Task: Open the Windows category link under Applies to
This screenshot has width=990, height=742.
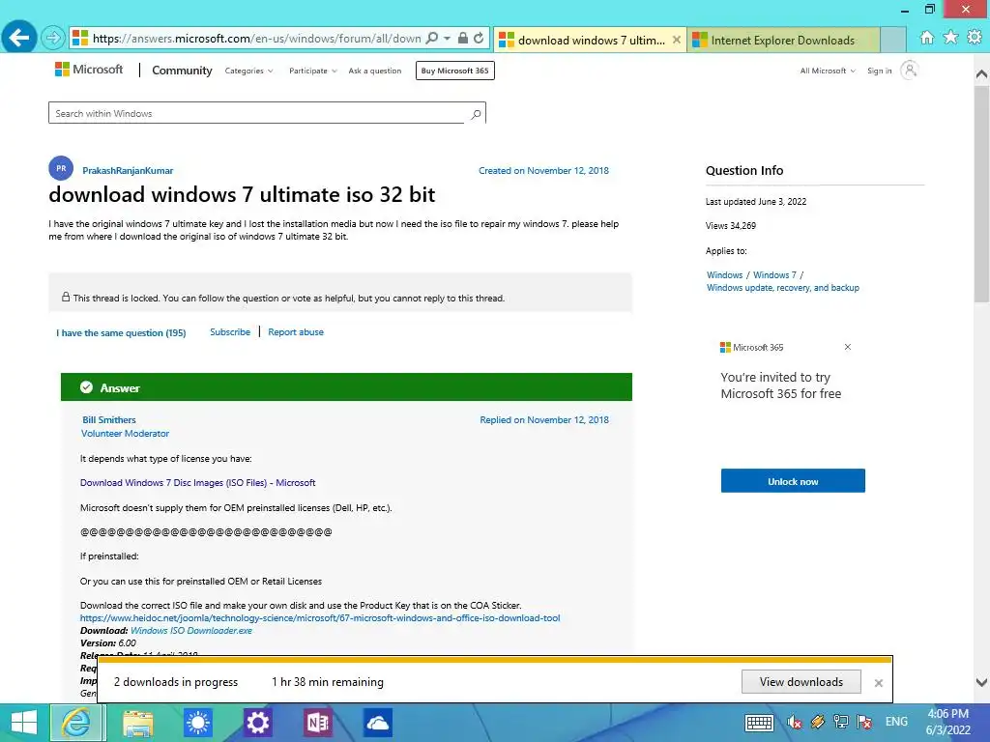Action: 724,275
